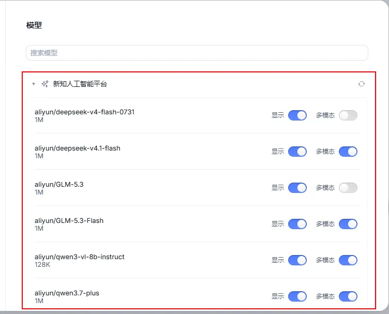The height and width of the screenshot is (314, 389).
Task: Toggle 显示 for aliyun/qwen3-vl-8b-instruct
Action: pyautogui.click(x=297, y=260)
